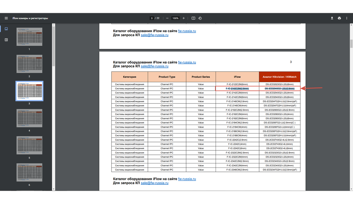Rotate the document counterclockwise
Screen dimensions: 353x198
tap(200, 18)
